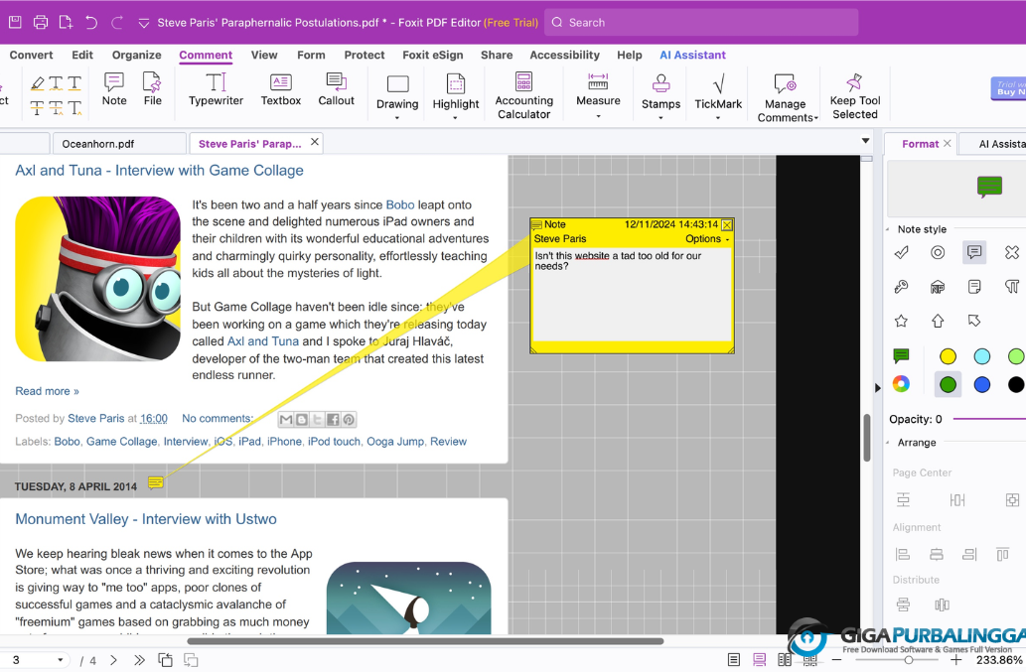Open the AI Assistant ribbon tab
The image size is (1026, 672).
pos(692,55)
